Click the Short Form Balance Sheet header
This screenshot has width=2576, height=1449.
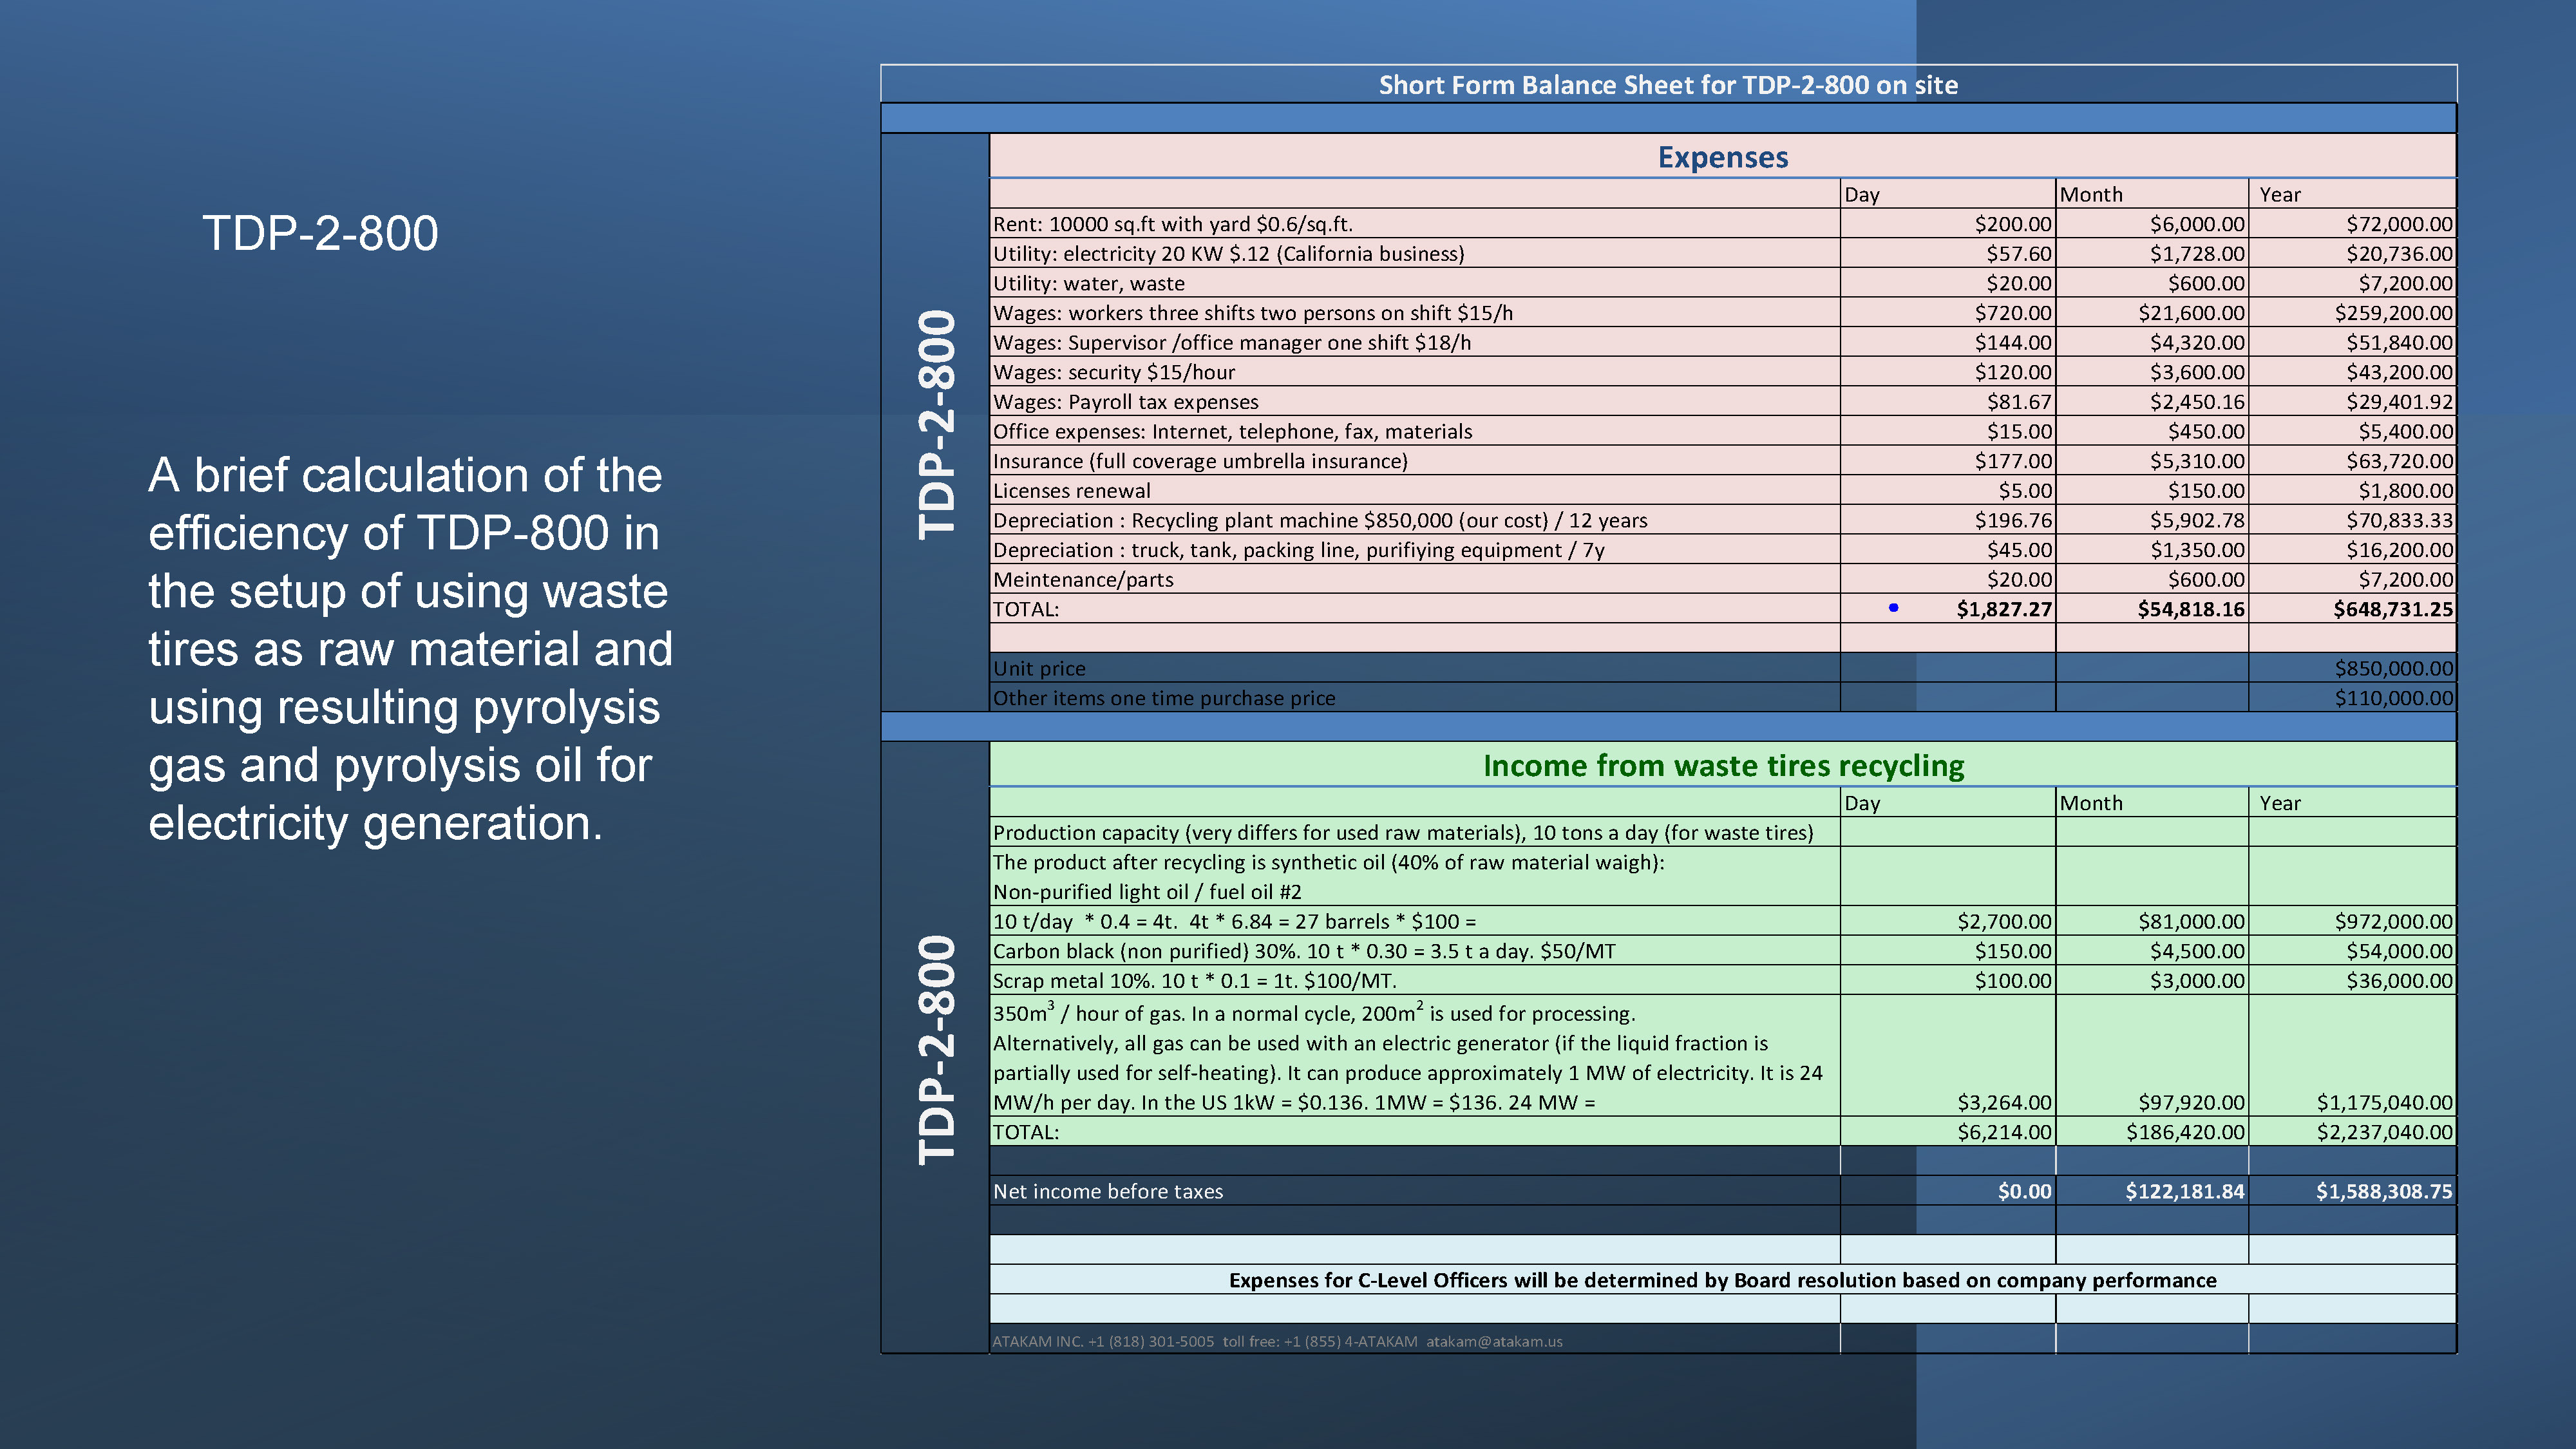click(x=1667, y=85)
